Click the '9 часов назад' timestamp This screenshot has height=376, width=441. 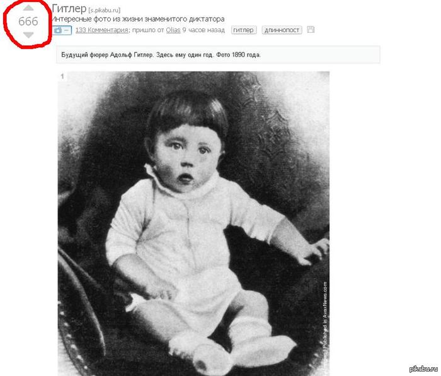pyautogui.click(x=203, y=30)
